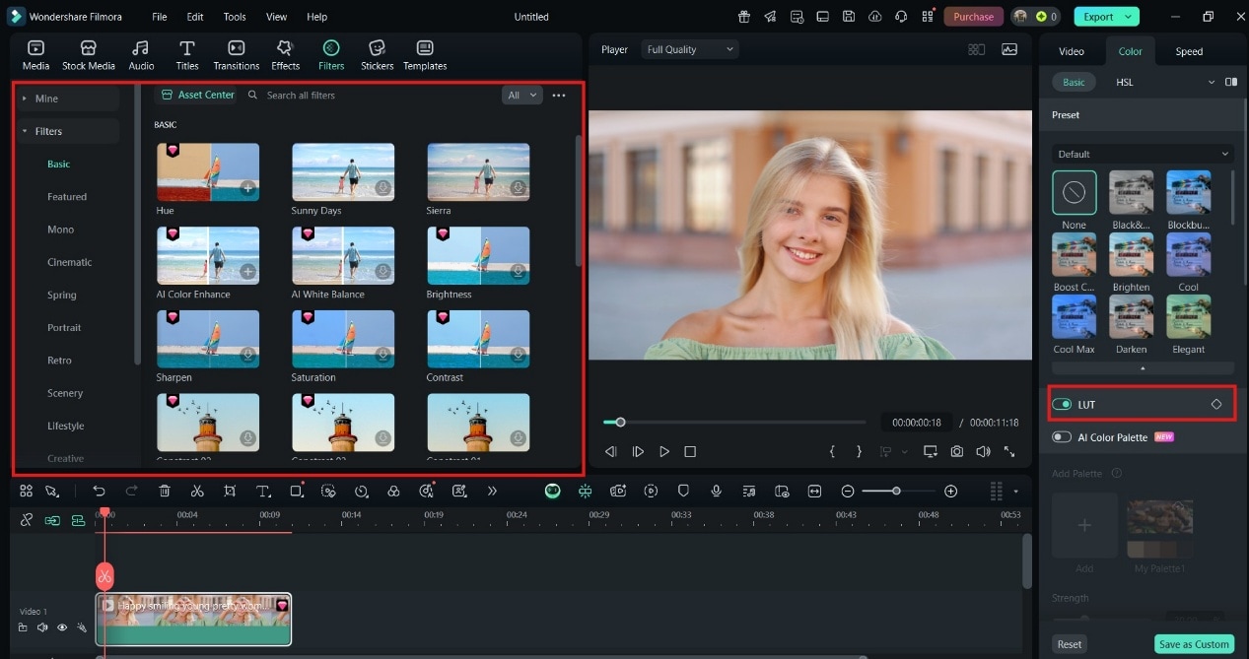Click the marker shield icon in timeline toolbar
Viewport: 1249px width, 659px height.
683,491
